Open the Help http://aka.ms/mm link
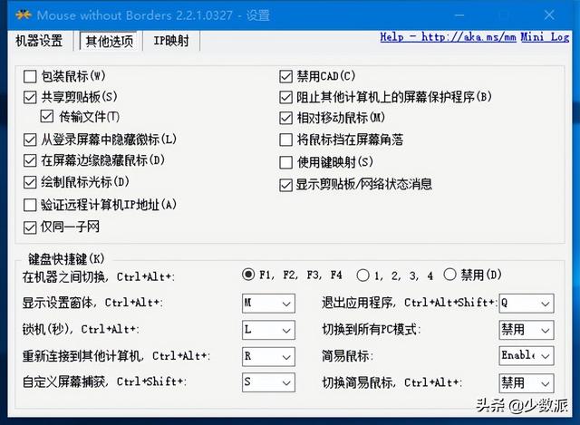580x425 pixels. pyautogui.click(x=448, y=37)
